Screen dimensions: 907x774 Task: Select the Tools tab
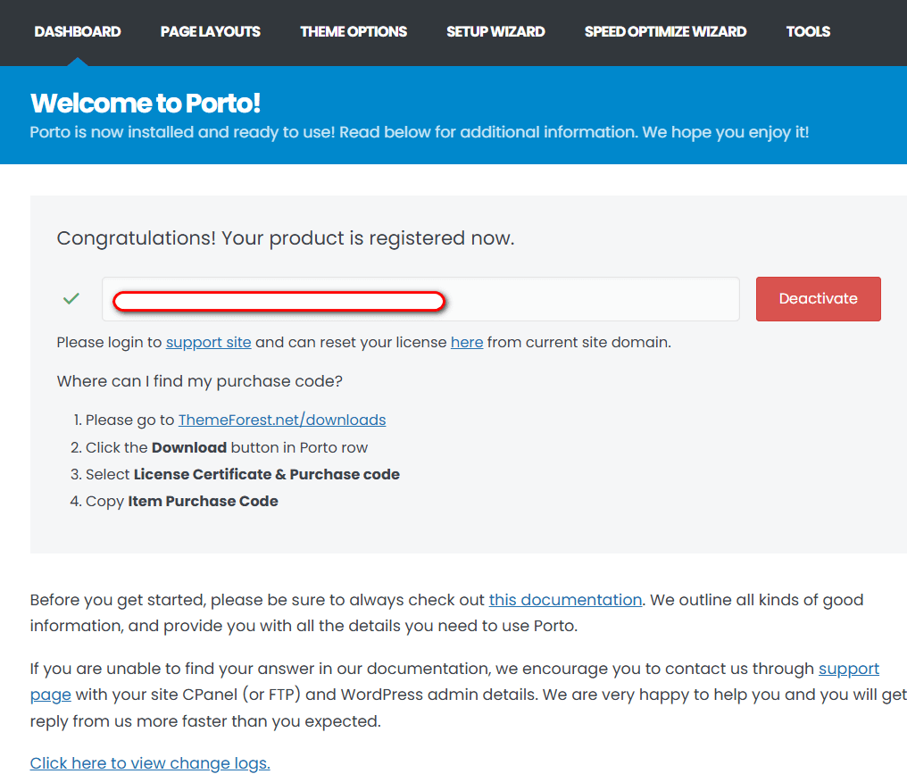point(808,32)
